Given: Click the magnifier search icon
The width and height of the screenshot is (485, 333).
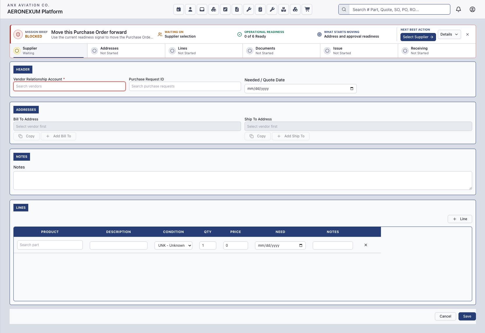Looking at the screenshot, I should 344,9.
